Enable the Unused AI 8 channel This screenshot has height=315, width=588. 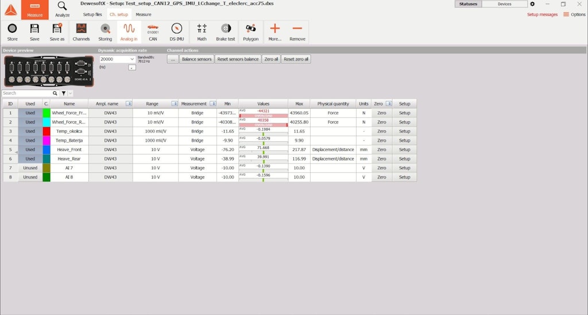[30, 177]
